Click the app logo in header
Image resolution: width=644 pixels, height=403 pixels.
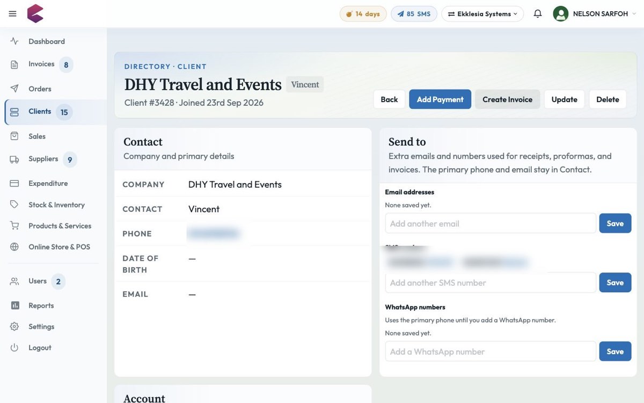(x=35, y=13)
